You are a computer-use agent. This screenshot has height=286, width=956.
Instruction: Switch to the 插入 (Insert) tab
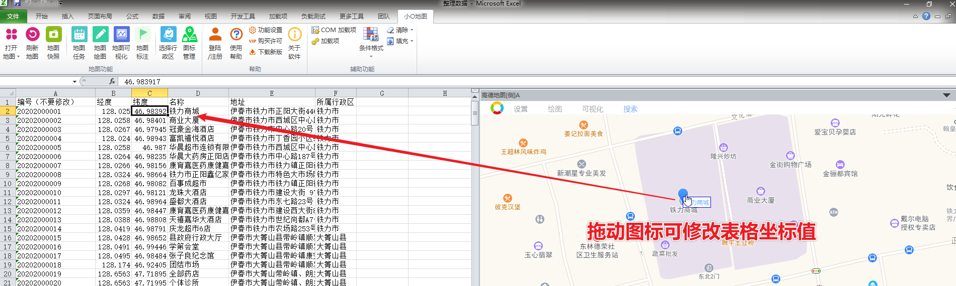(x=67, y=17)
